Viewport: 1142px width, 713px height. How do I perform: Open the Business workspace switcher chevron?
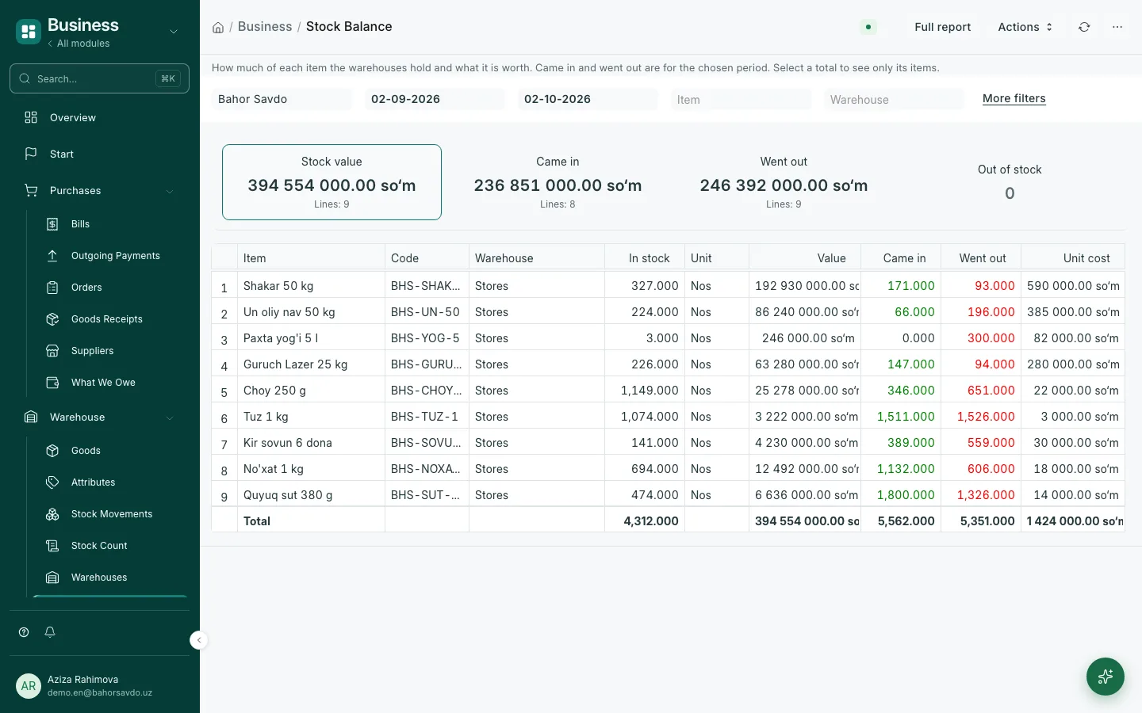point(174,32)
